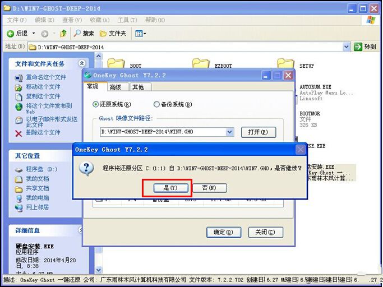
Task: Select the Restore System (还原系统) radio button
Action: 95,104
